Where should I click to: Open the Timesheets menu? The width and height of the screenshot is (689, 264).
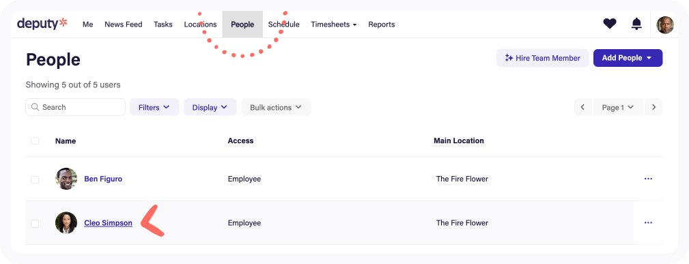pos(333,25)
